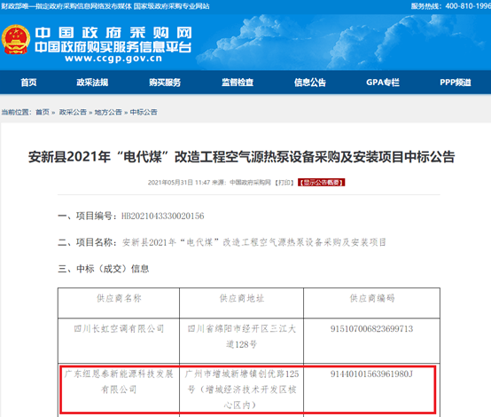
Task: Open the GPA专栏 navigation item
Action: (383, 83)
